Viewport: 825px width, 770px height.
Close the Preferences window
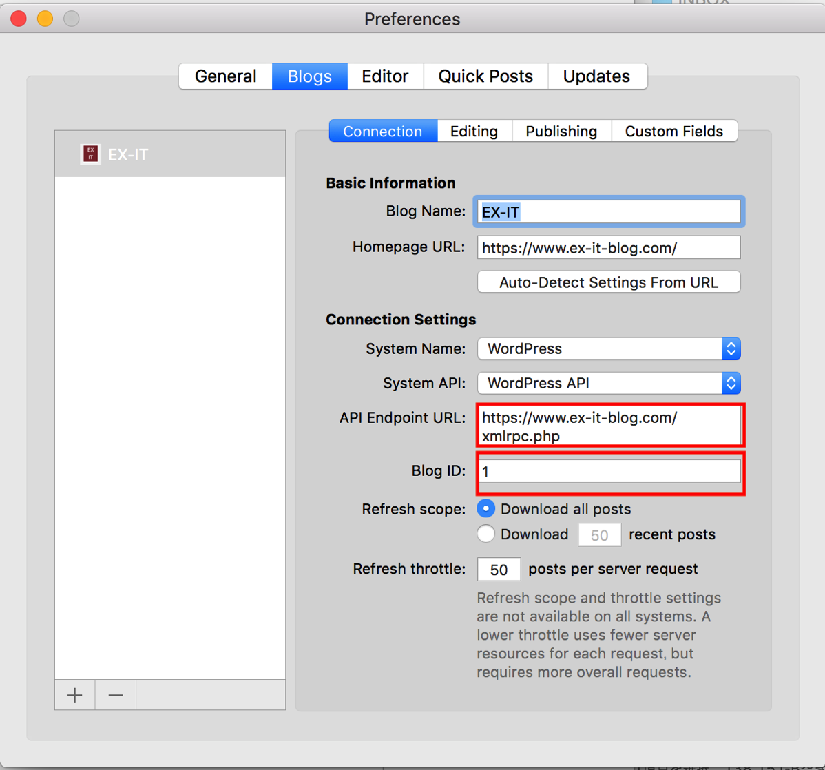click(19, 19)
